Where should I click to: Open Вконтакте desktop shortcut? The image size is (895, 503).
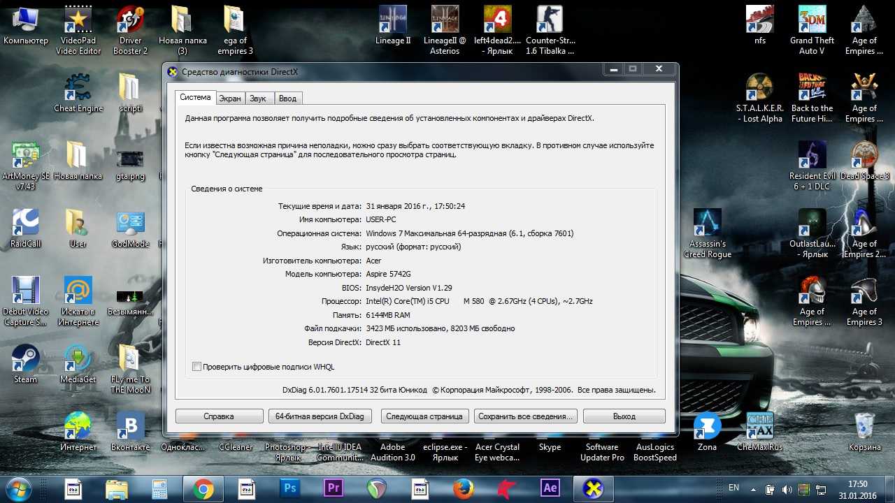pos(131,432)
